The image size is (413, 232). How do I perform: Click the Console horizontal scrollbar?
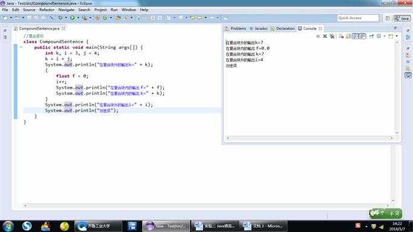click(310, 138)
